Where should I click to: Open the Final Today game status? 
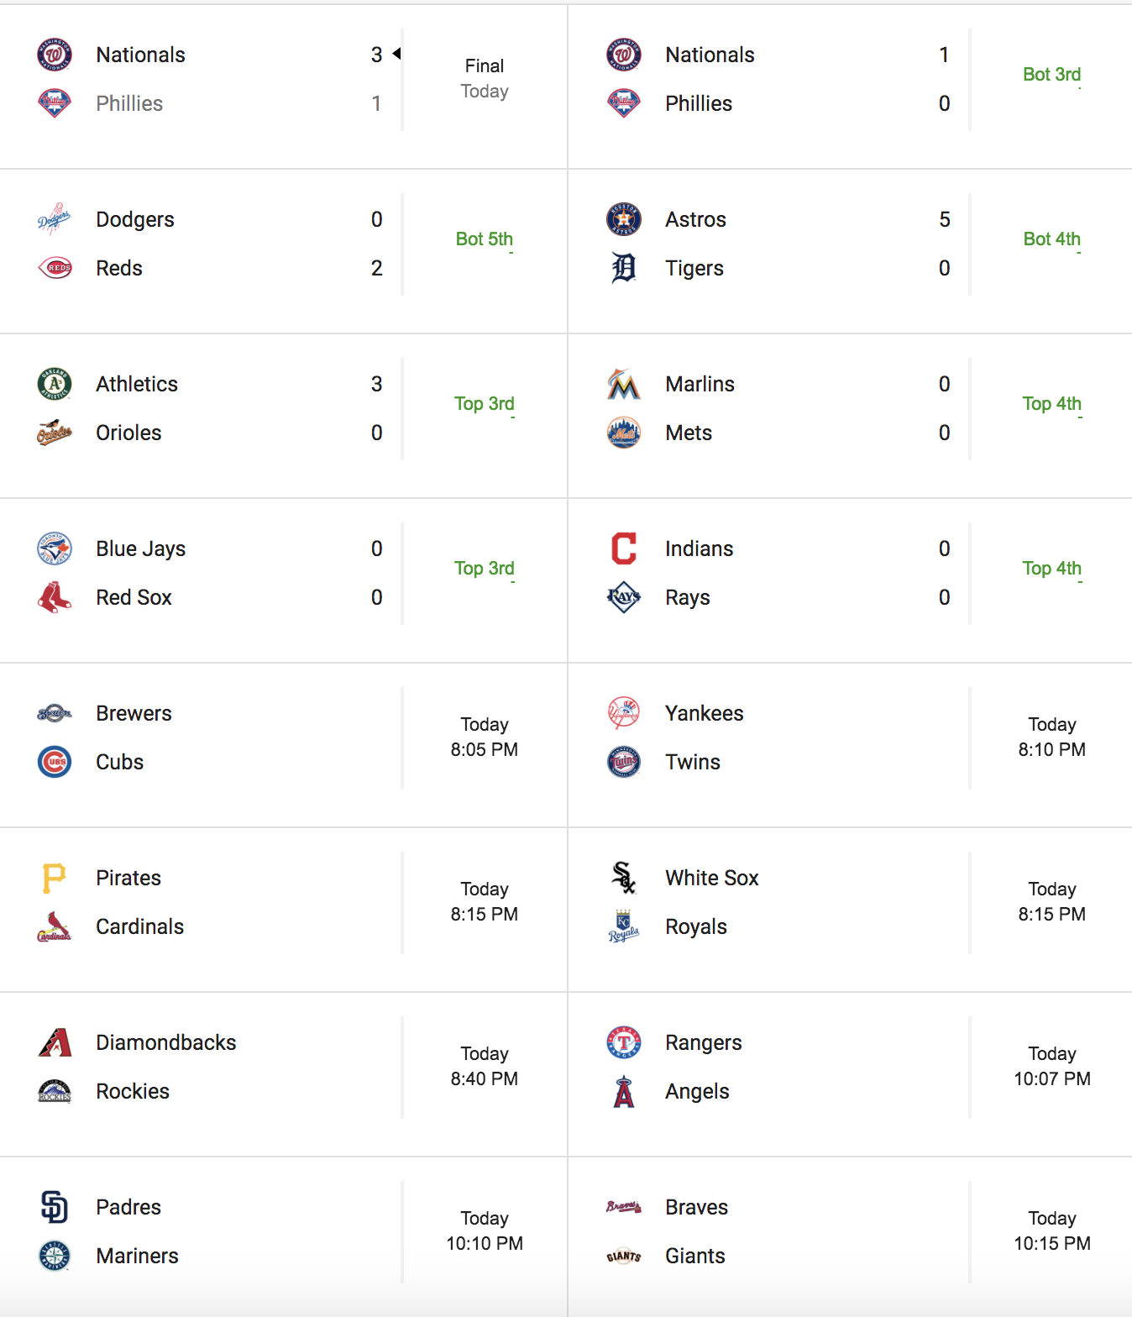click(485, 78)
